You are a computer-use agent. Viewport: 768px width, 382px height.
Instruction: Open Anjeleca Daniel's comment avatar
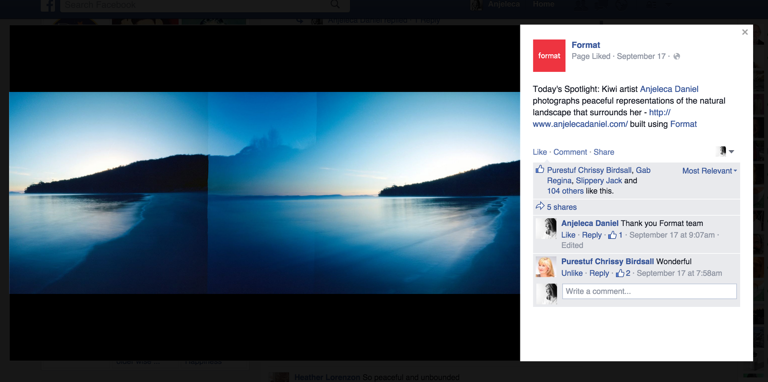pyautogui.click(x=546, y=229)
